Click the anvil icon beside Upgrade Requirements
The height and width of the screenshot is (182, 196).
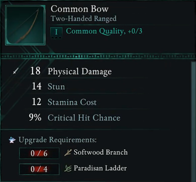pyautogui.click(x=12, y=140)
